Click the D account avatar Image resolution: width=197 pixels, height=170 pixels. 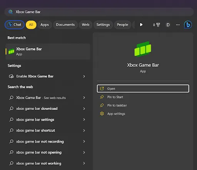click(168, 25)
